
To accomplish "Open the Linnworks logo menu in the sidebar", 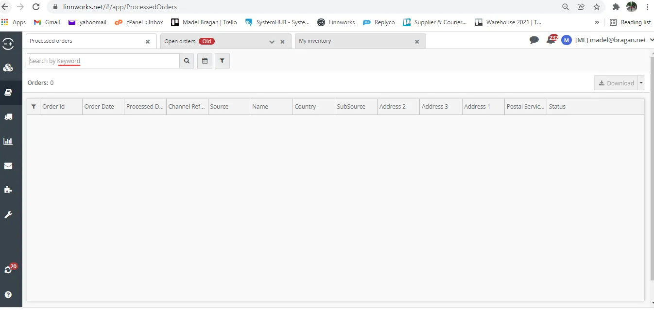I will (8, 44).
